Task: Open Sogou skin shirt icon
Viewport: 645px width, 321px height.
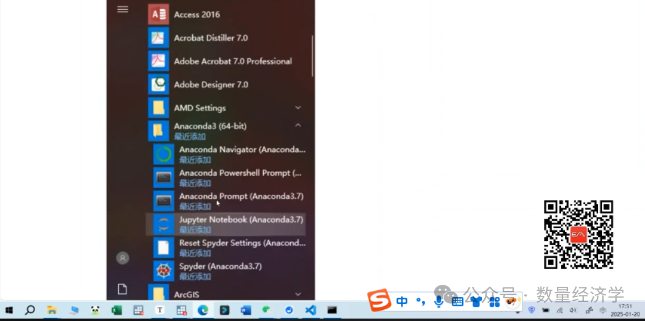Action: pyautogui.click(x=476, y=302)
